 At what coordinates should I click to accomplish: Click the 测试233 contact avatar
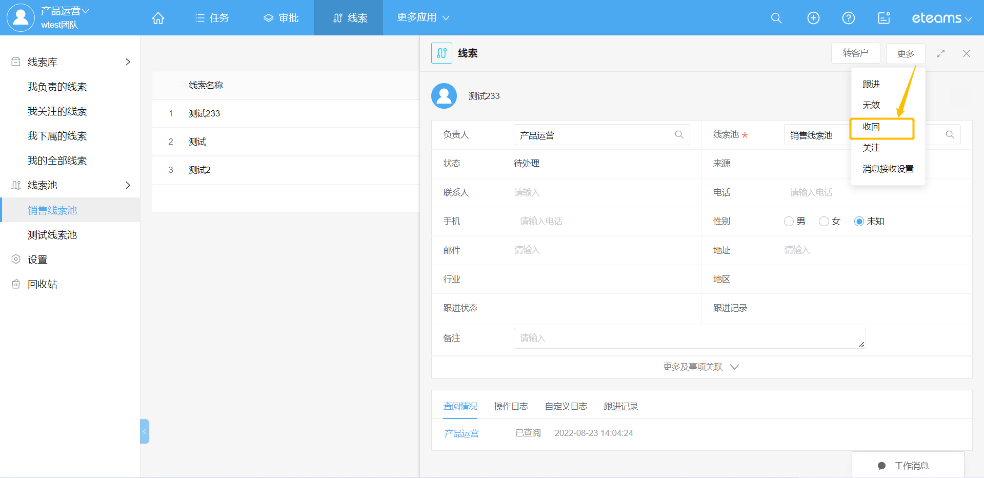click(444, 96)
